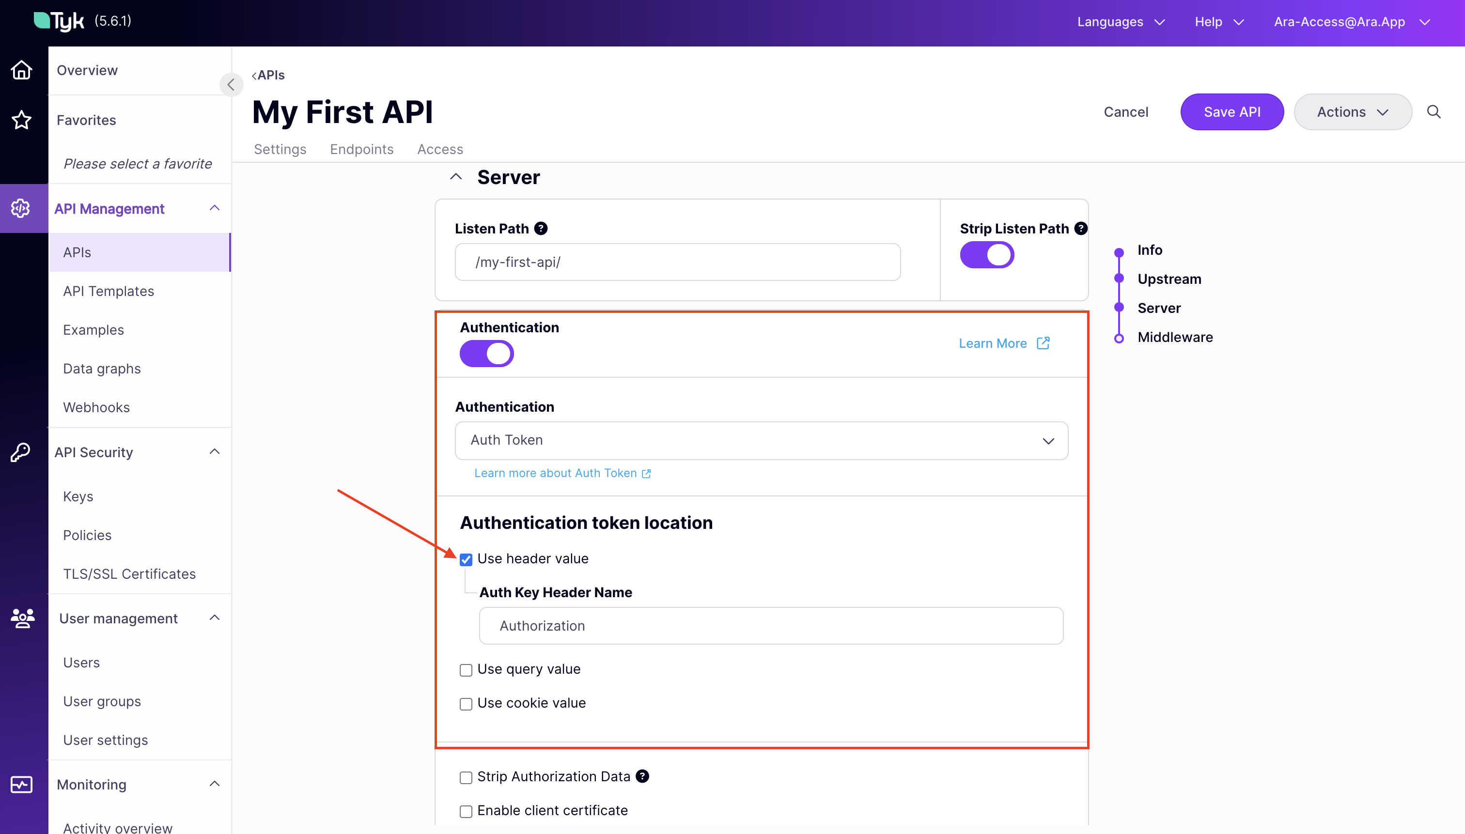This screenshot has height=834, width=1465.
Task: Select the API Security key icon
Action: (21, 452)
